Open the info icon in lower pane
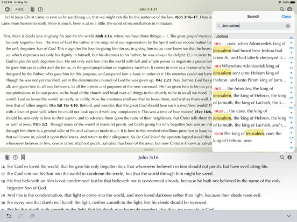This screenshot has height=222, width=297. click(289, 157)
